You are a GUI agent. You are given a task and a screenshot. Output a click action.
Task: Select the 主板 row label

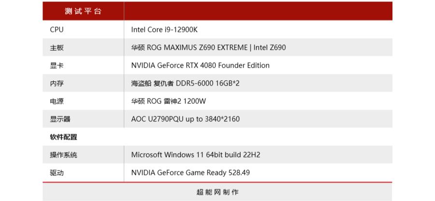tap(57, 47)
